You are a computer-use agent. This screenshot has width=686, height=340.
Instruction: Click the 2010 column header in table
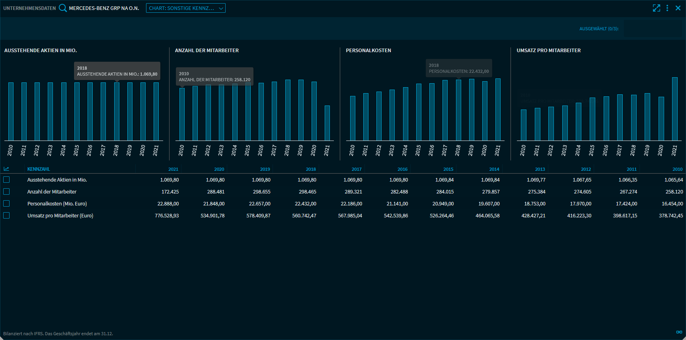click(x=677, y=169)
